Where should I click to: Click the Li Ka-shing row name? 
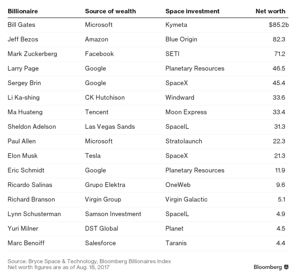pos(24,98)
